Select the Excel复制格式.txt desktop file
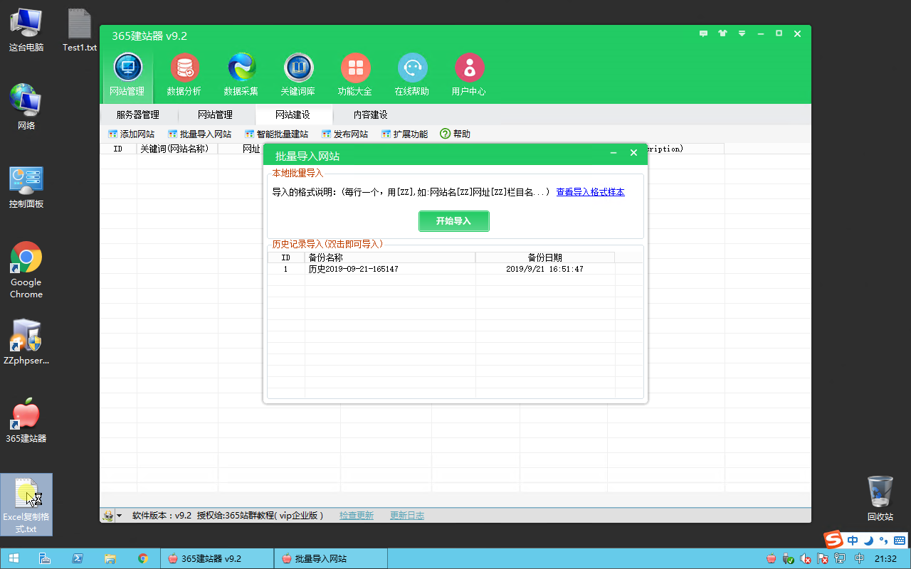Screen dimensions: 911x569 pos(26,504)
